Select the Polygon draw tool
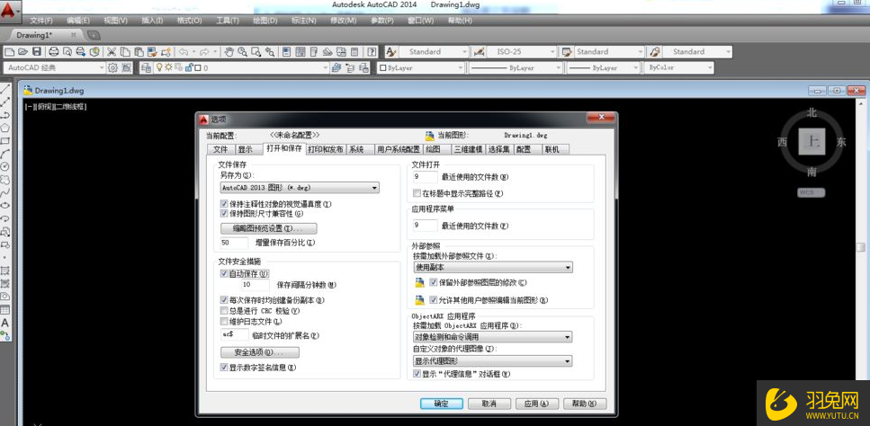 click(5, 128)
